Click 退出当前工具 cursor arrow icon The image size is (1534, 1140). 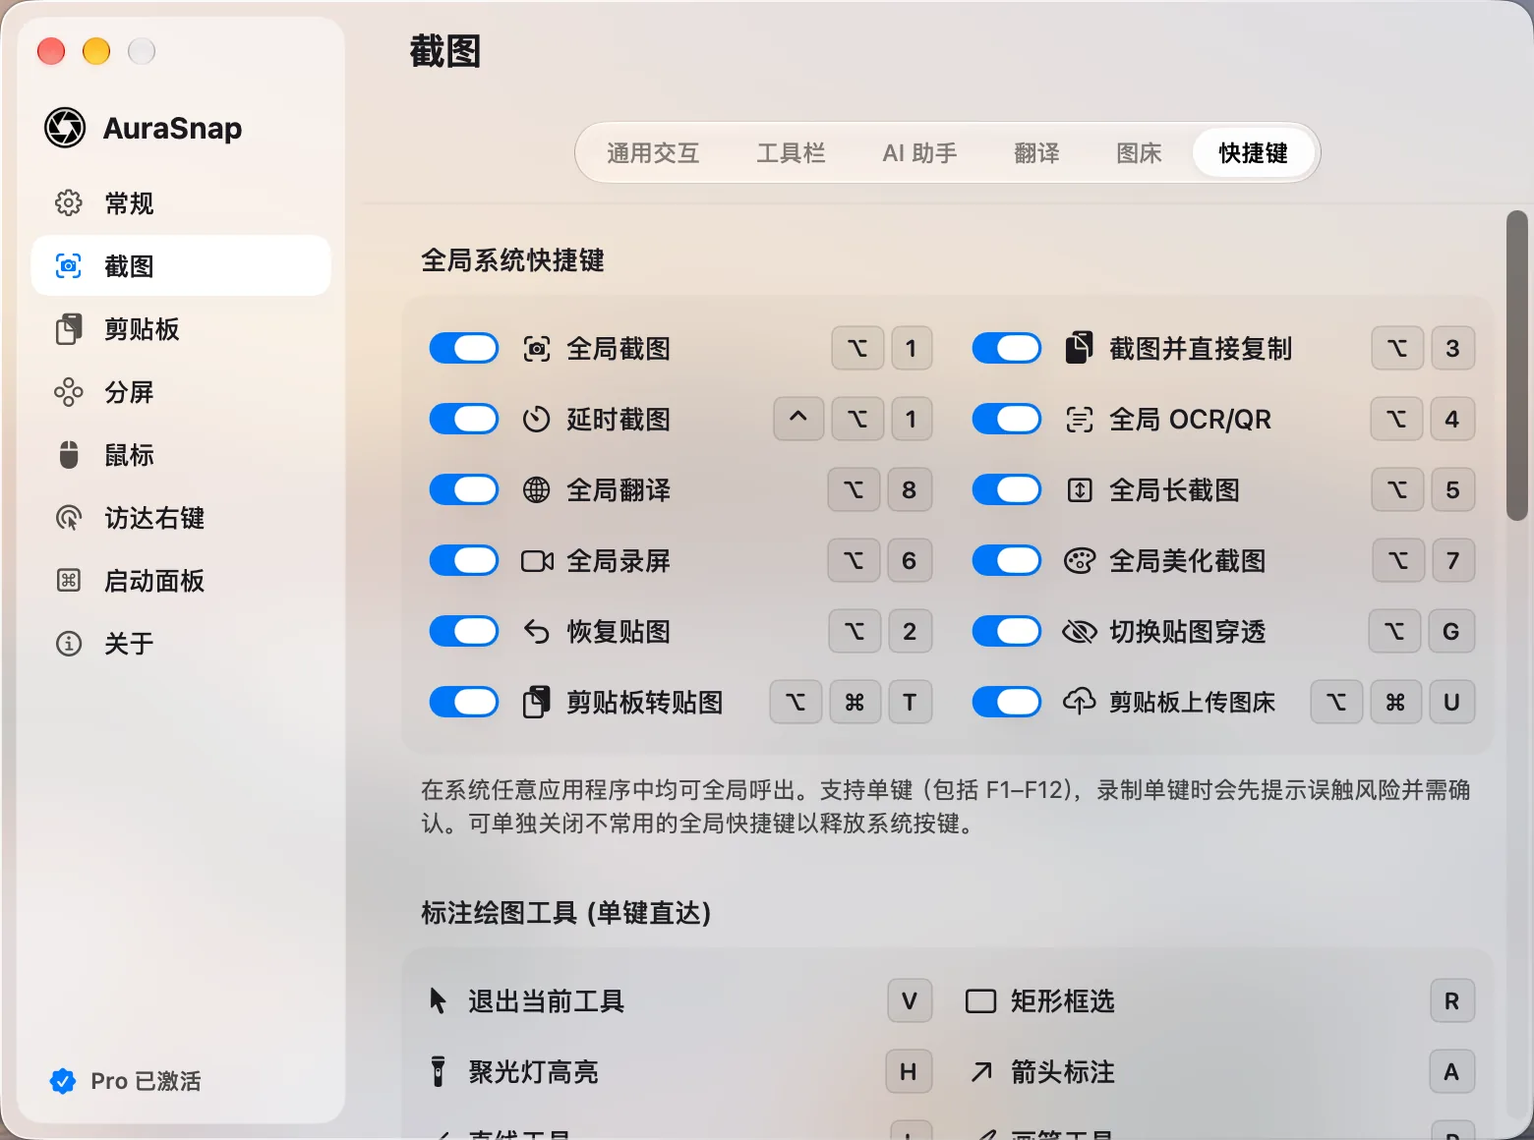tap(439, 1000)
